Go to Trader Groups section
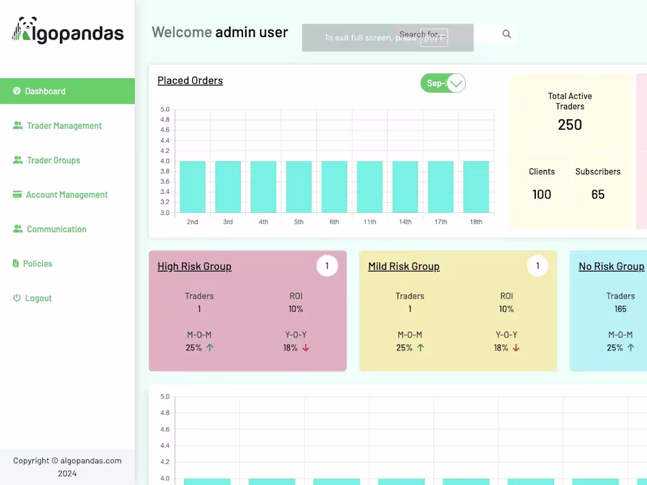 [53, 160]
